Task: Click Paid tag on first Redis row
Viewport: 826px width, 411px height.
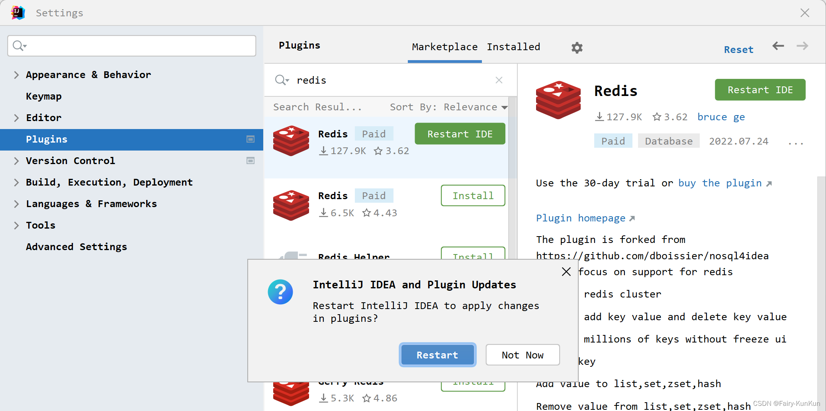Action: [374, 134]
